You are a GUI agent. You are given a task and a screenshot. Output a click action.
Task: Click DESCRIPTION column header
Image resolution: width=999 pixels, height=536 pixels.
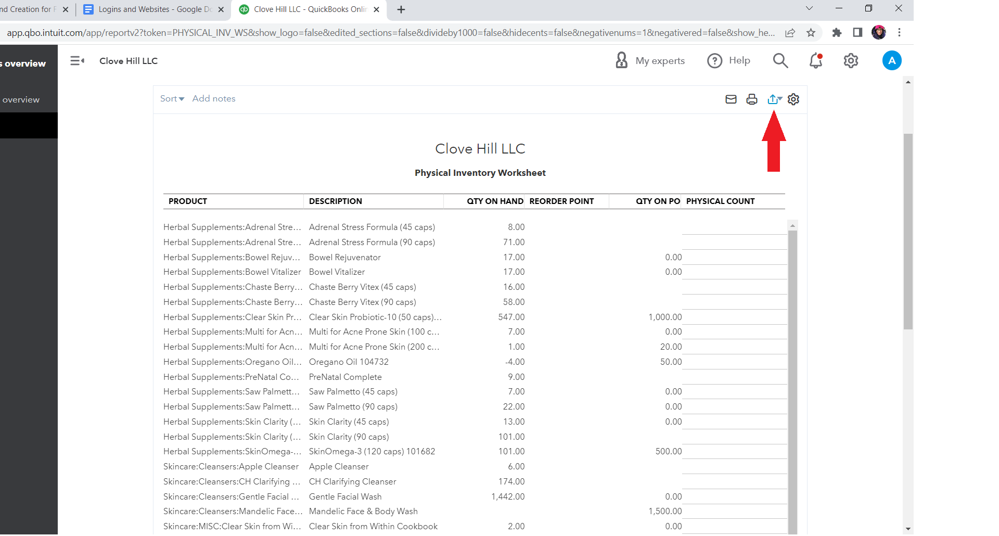click(x=336, y=201)
